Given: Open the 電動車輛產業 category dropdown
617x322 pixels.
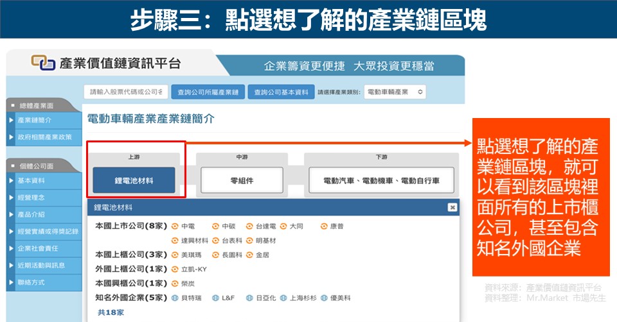Looking at the screenshot, I should click(395, 92).
